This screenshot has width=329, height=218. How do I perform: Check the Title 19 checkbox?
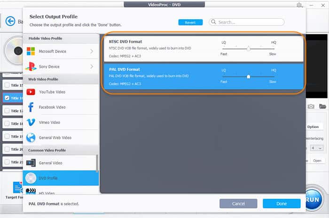(7, 136)
